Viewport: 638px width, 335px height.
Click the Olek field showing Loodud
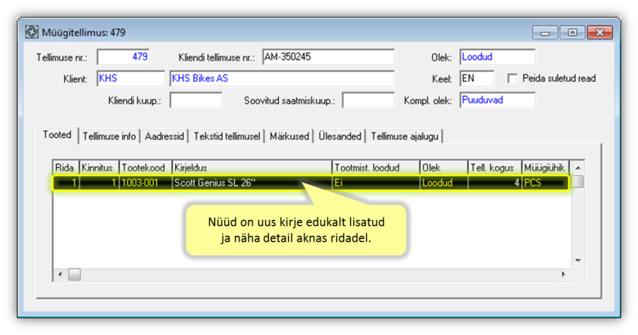(497, 57)
